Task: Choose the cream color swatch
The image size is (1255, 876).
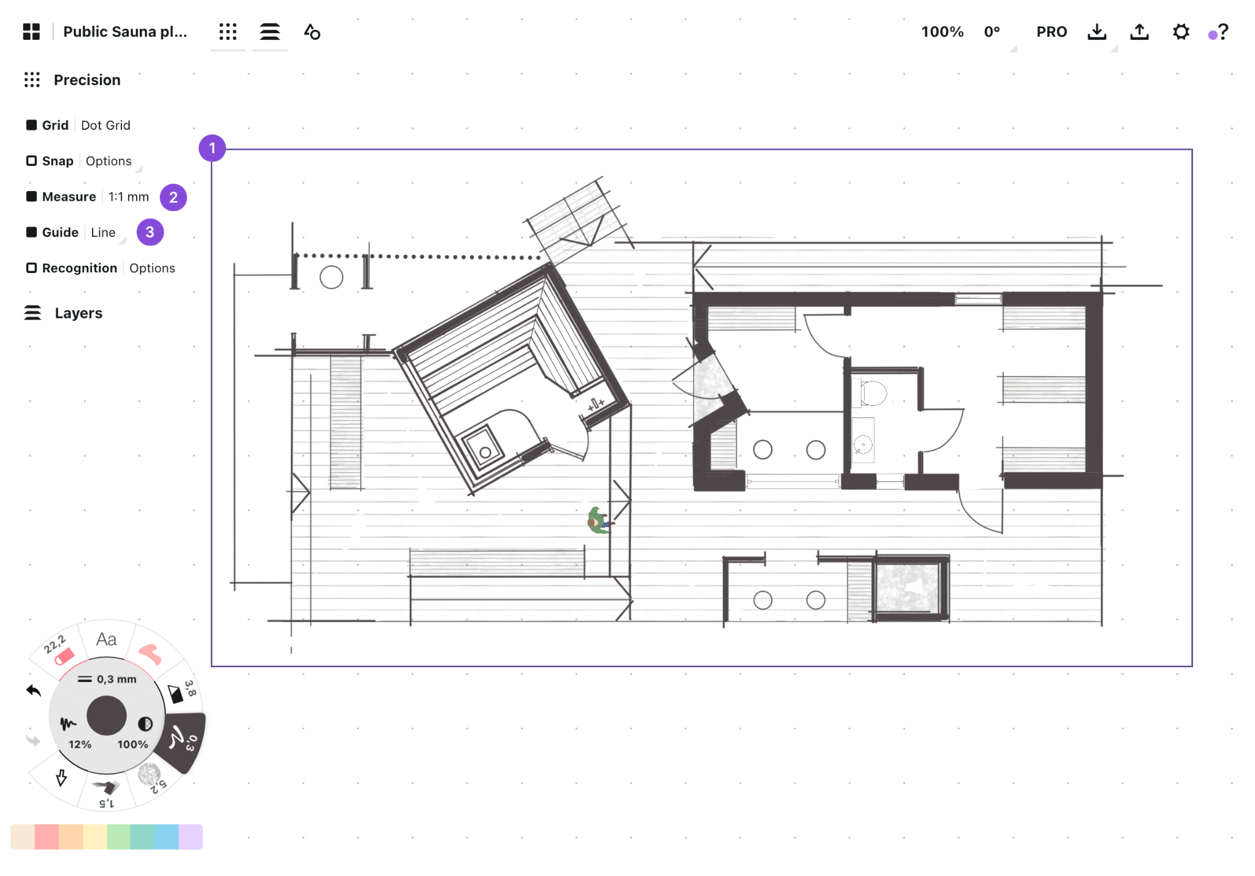Action: 23,836
